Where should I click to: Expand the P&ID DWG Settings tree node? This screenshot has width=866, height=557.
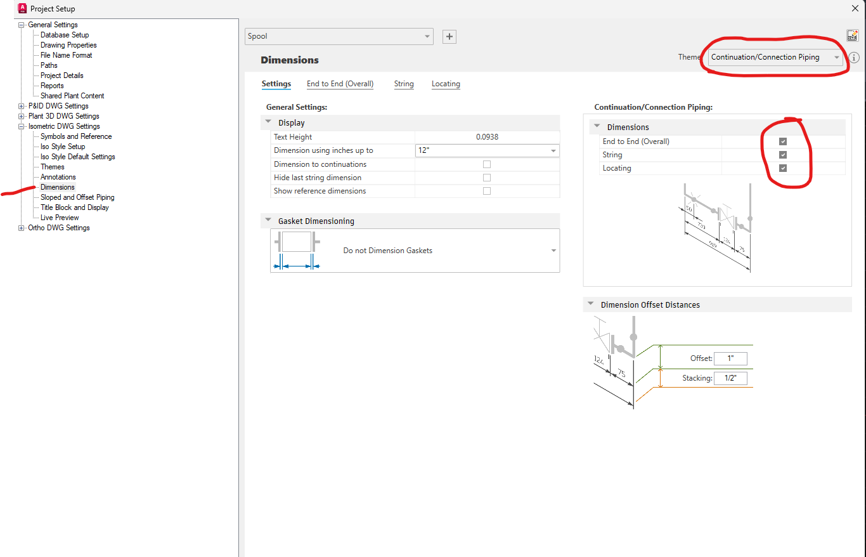tap(21, 105)
